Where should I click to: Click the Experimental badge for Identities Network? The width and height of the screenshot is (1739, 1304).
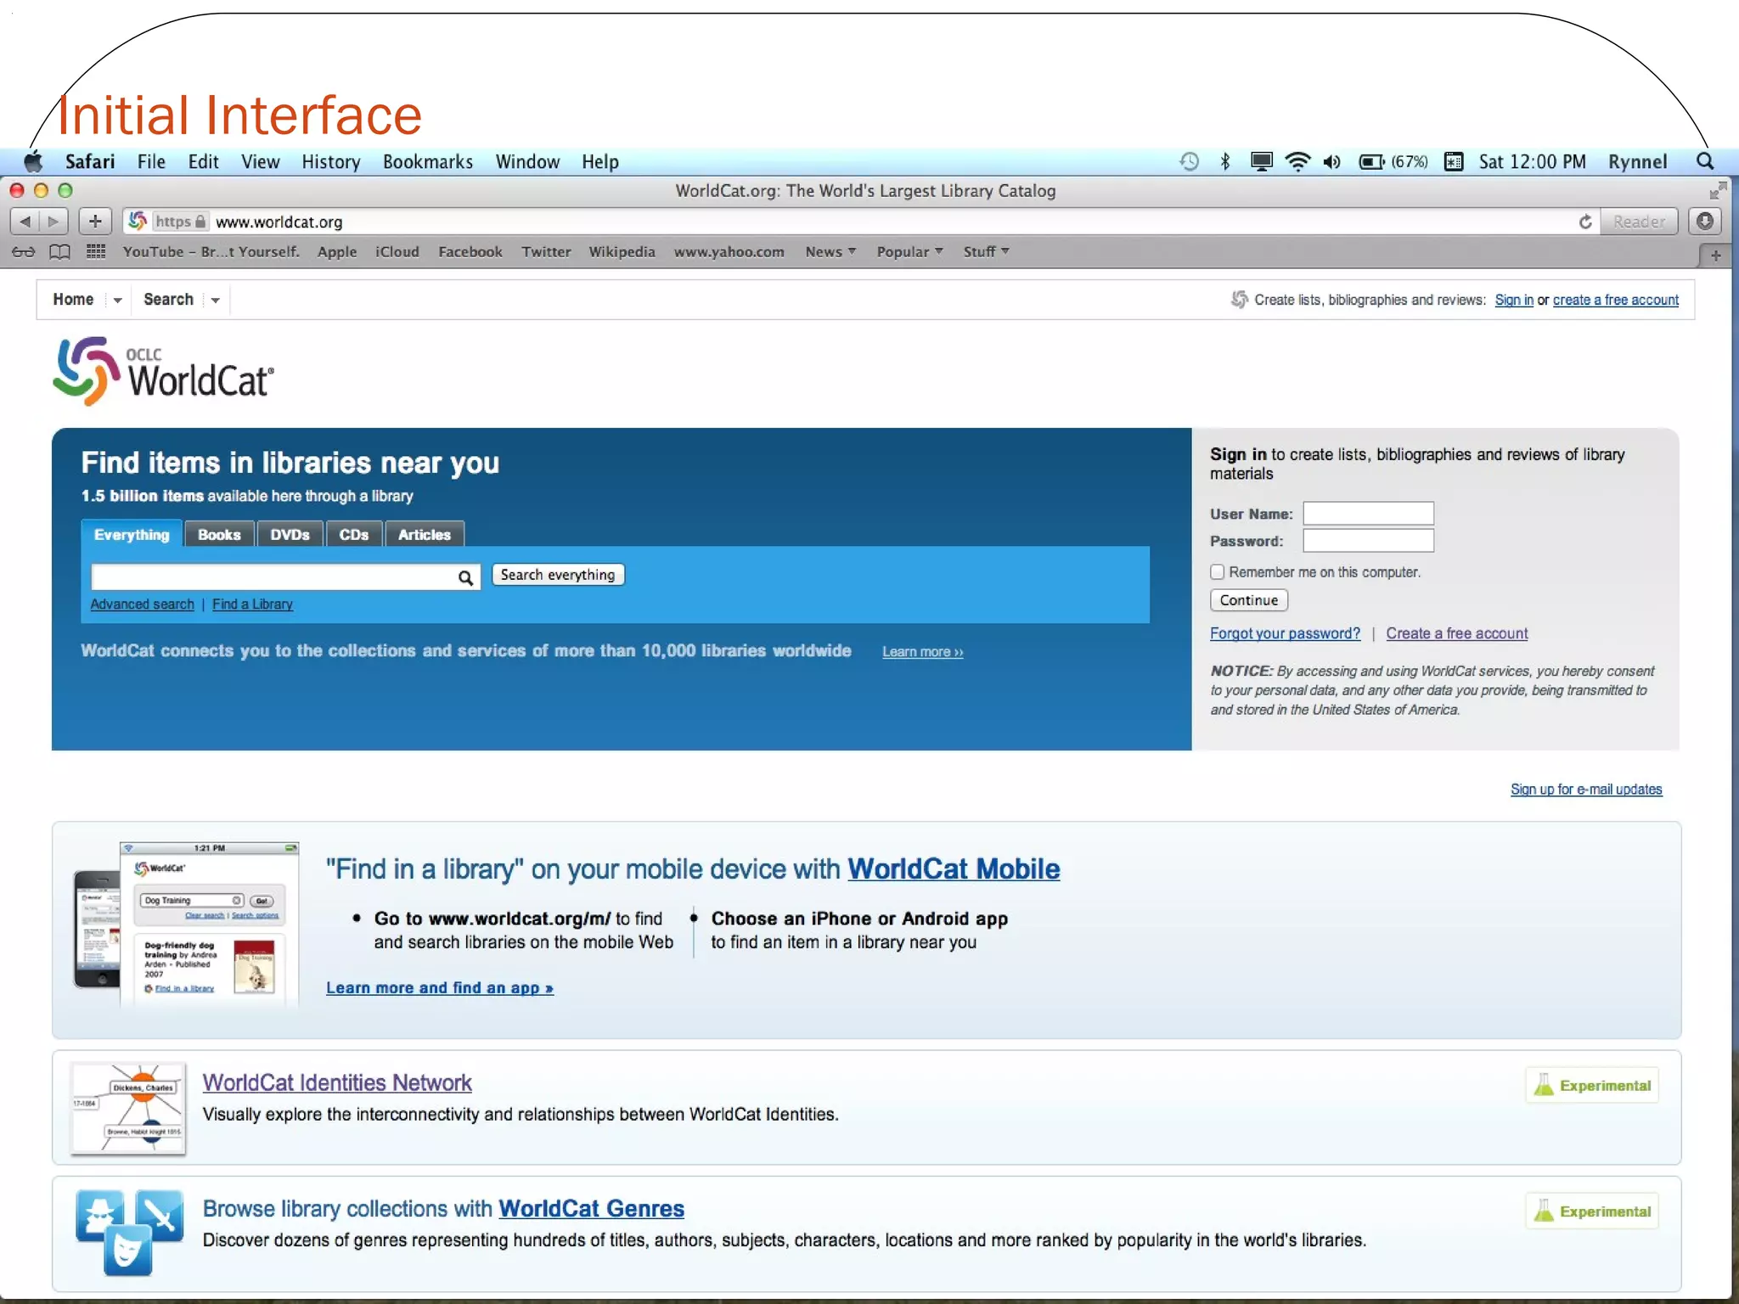[x=1592, y=1086]
